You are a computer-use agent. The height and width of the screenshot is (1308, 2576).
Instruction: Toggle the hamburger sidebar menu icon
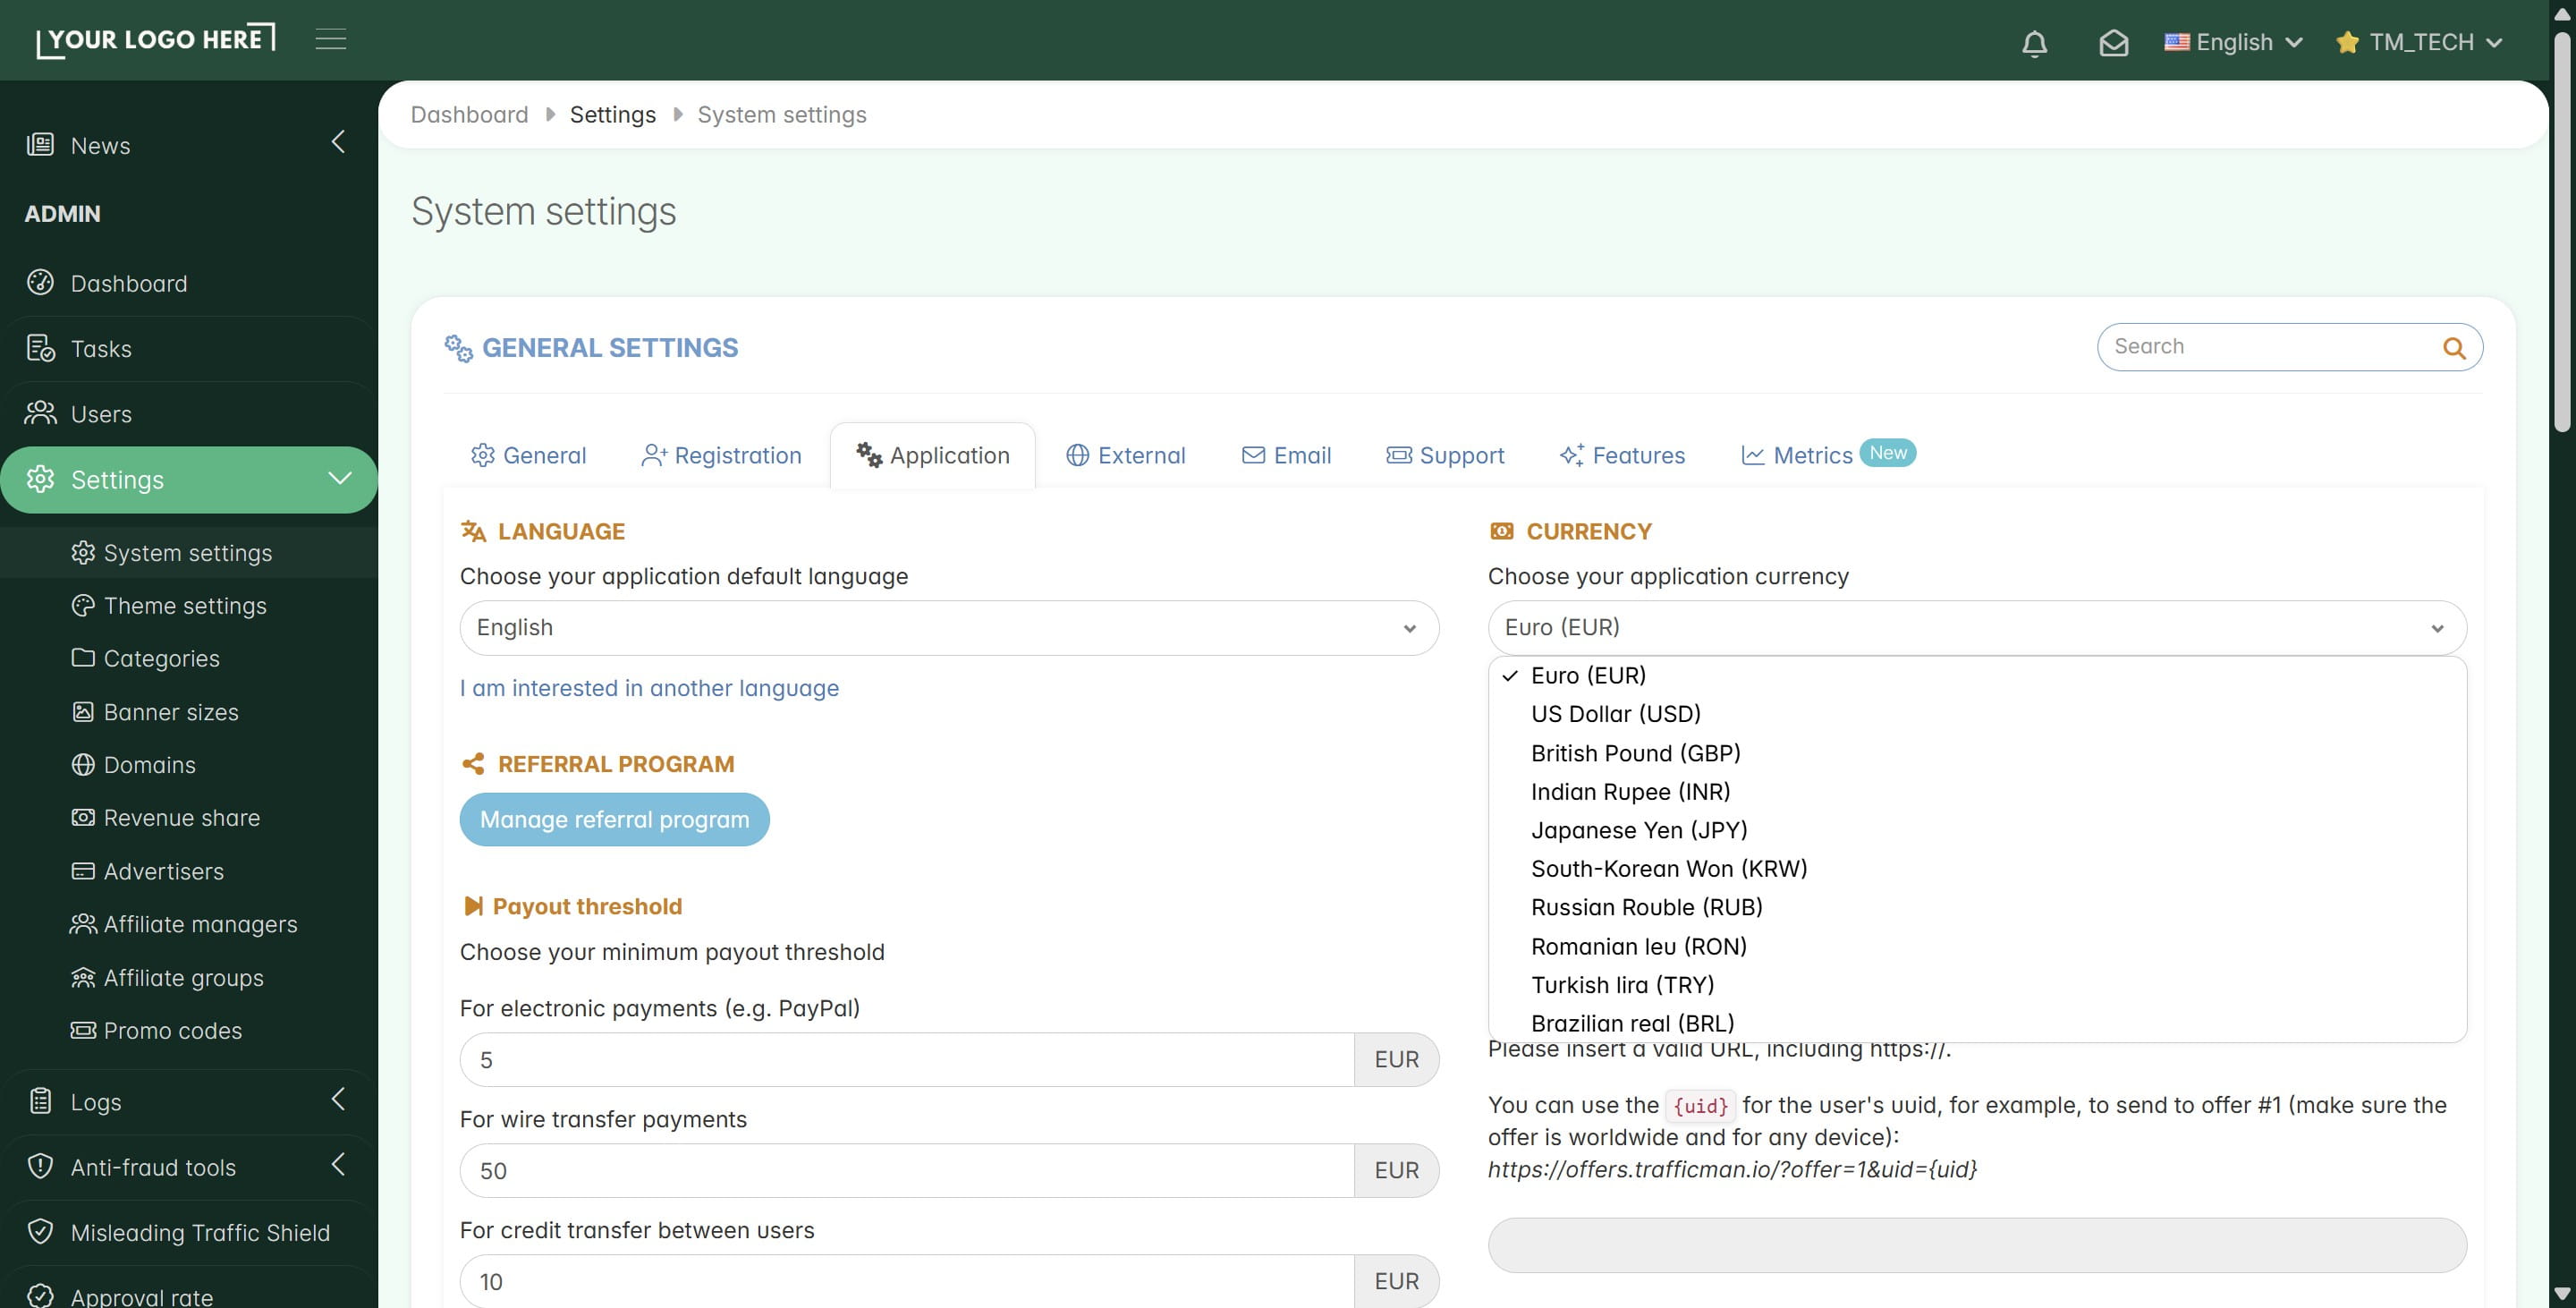pyautogui.click(x=331, y=39)
